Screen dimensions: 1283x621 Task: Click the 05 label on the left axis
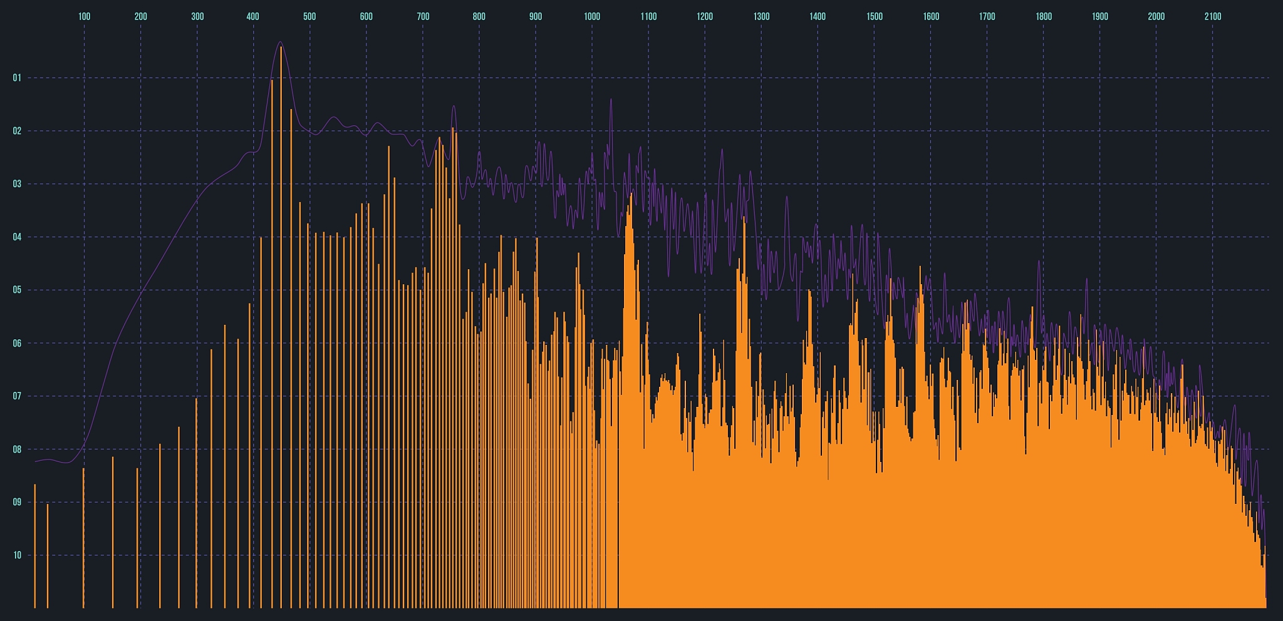click(17, 290)
